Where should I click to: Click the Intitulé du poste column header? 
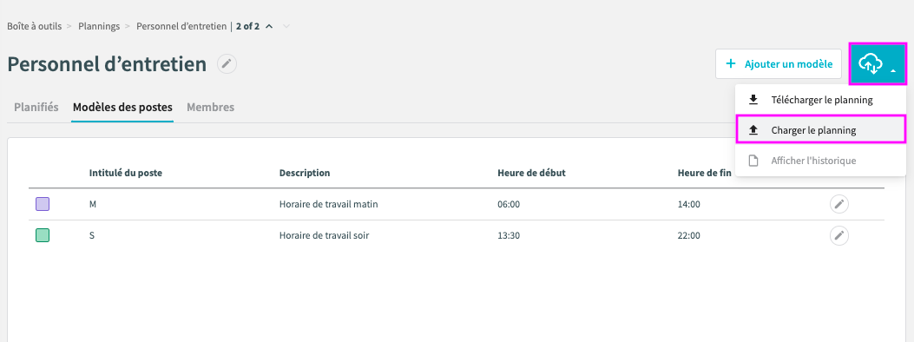click(x=125, y=173)
